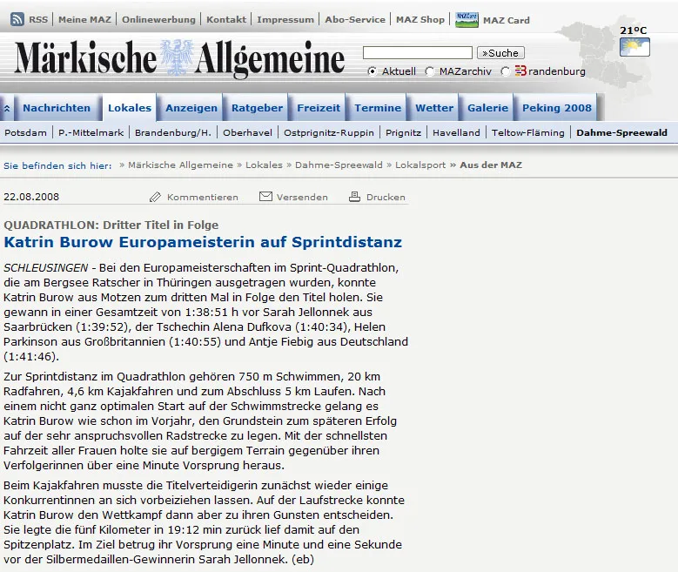
Task: Open the Abo-Service link
Action: (x=355, y=19)
